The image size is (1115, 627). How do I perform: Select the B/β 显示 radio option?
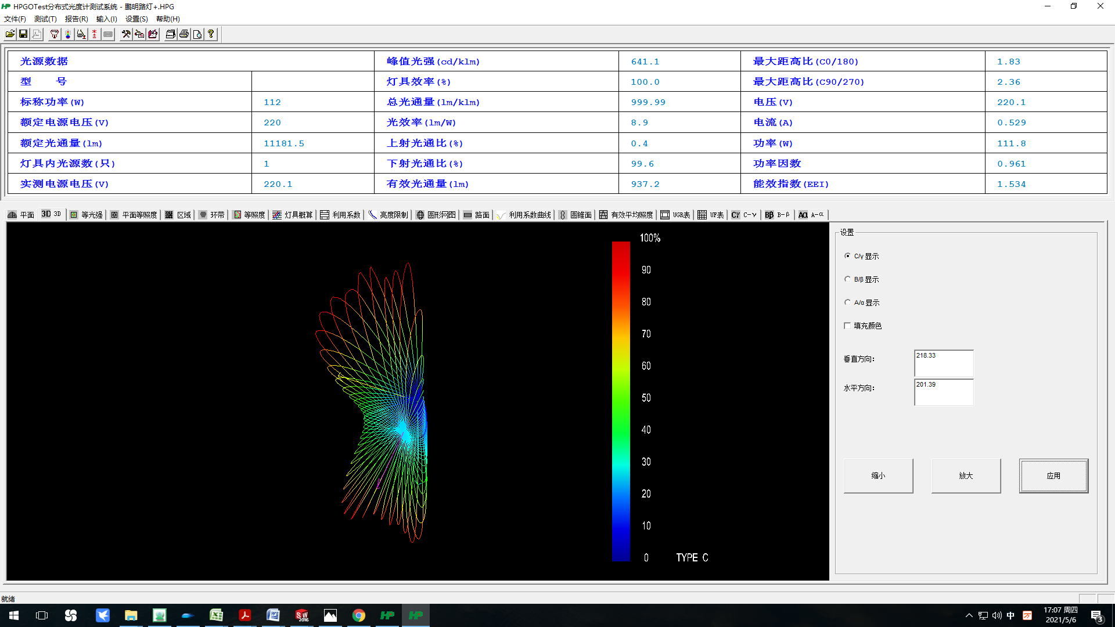(847, 279)
